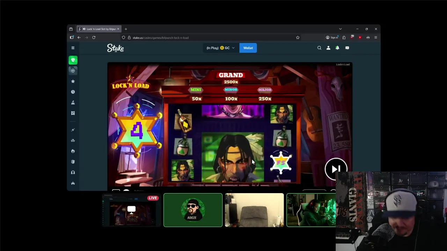Select the empty grey chair webcam tile
Image resolution: width=447 pixels, height=251 pixels.
pos(254,210)
